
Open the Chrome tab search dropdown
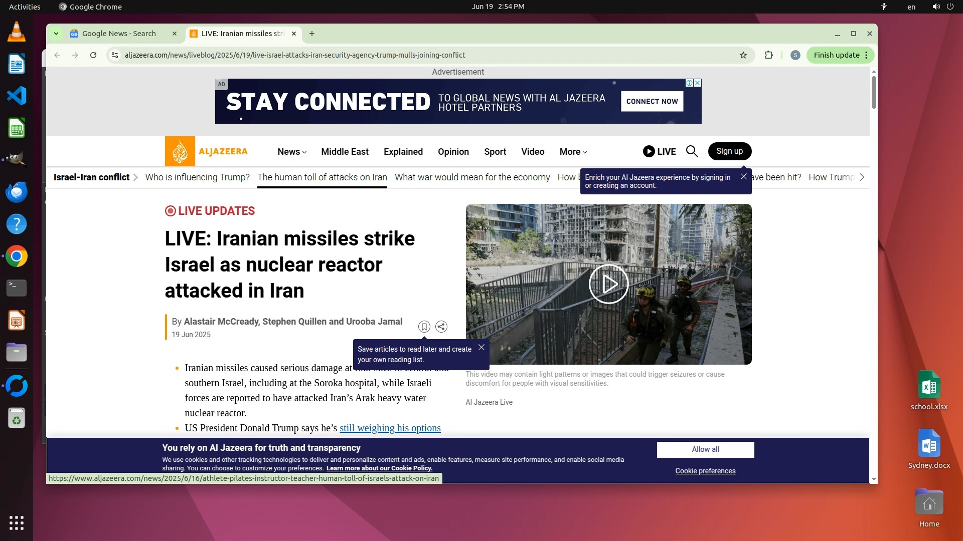tap(56, 34)
